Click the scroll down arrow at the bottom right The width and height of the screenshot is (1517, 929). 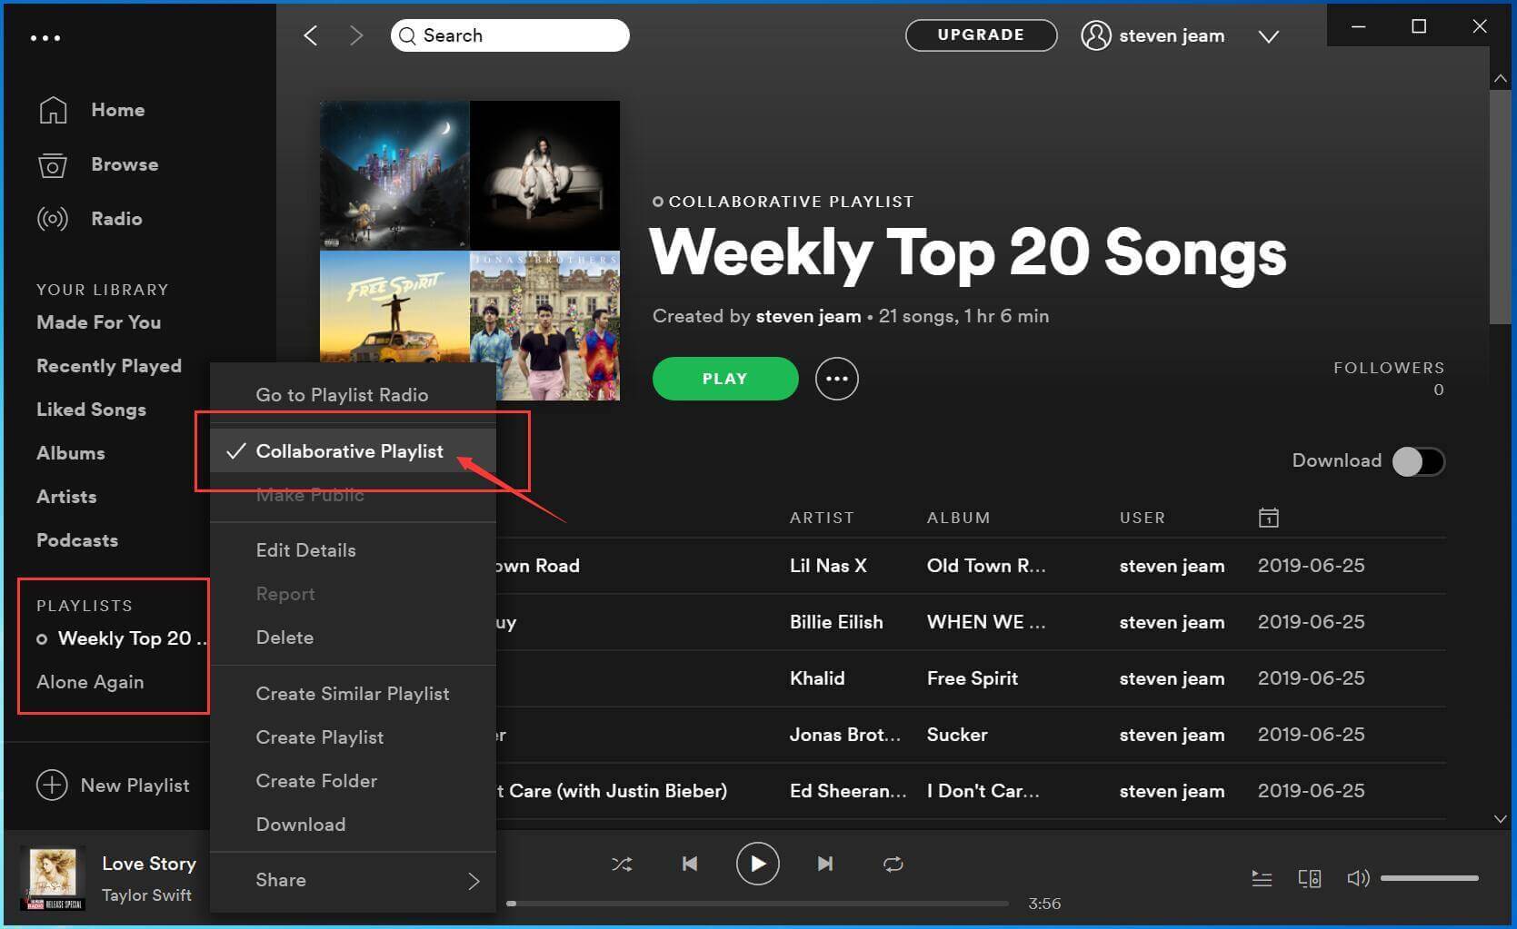pos(1501,818)
